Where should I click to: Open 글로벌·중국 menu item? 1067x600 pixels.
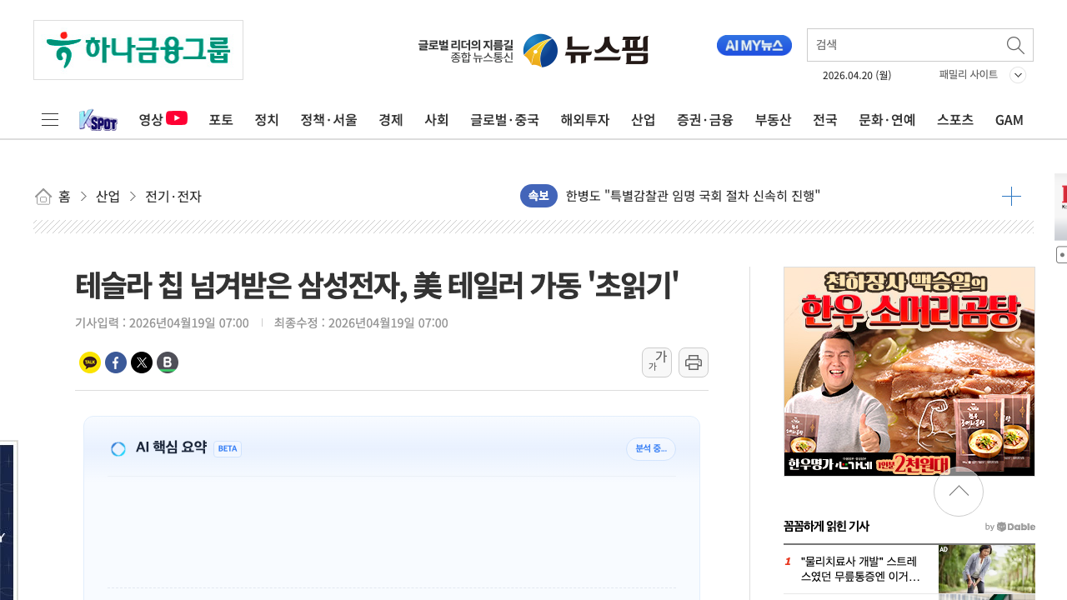tap(505, 120)
